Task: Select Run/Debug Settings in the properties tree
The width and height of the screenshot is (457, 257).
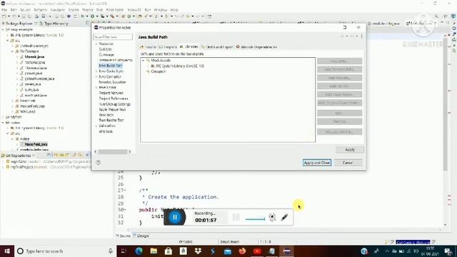Action: [114, 104]
